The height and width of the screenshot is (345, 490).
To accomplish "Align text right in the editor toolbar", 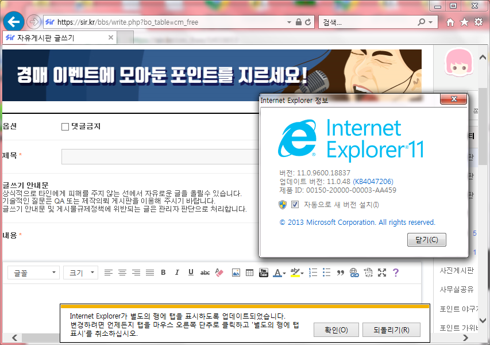I will click(136, 273).
